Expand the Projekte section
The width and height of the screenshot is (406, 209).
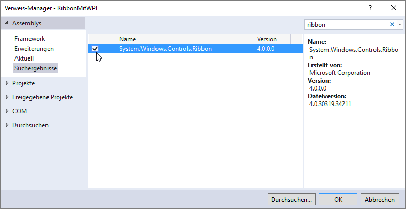[7, 83]
